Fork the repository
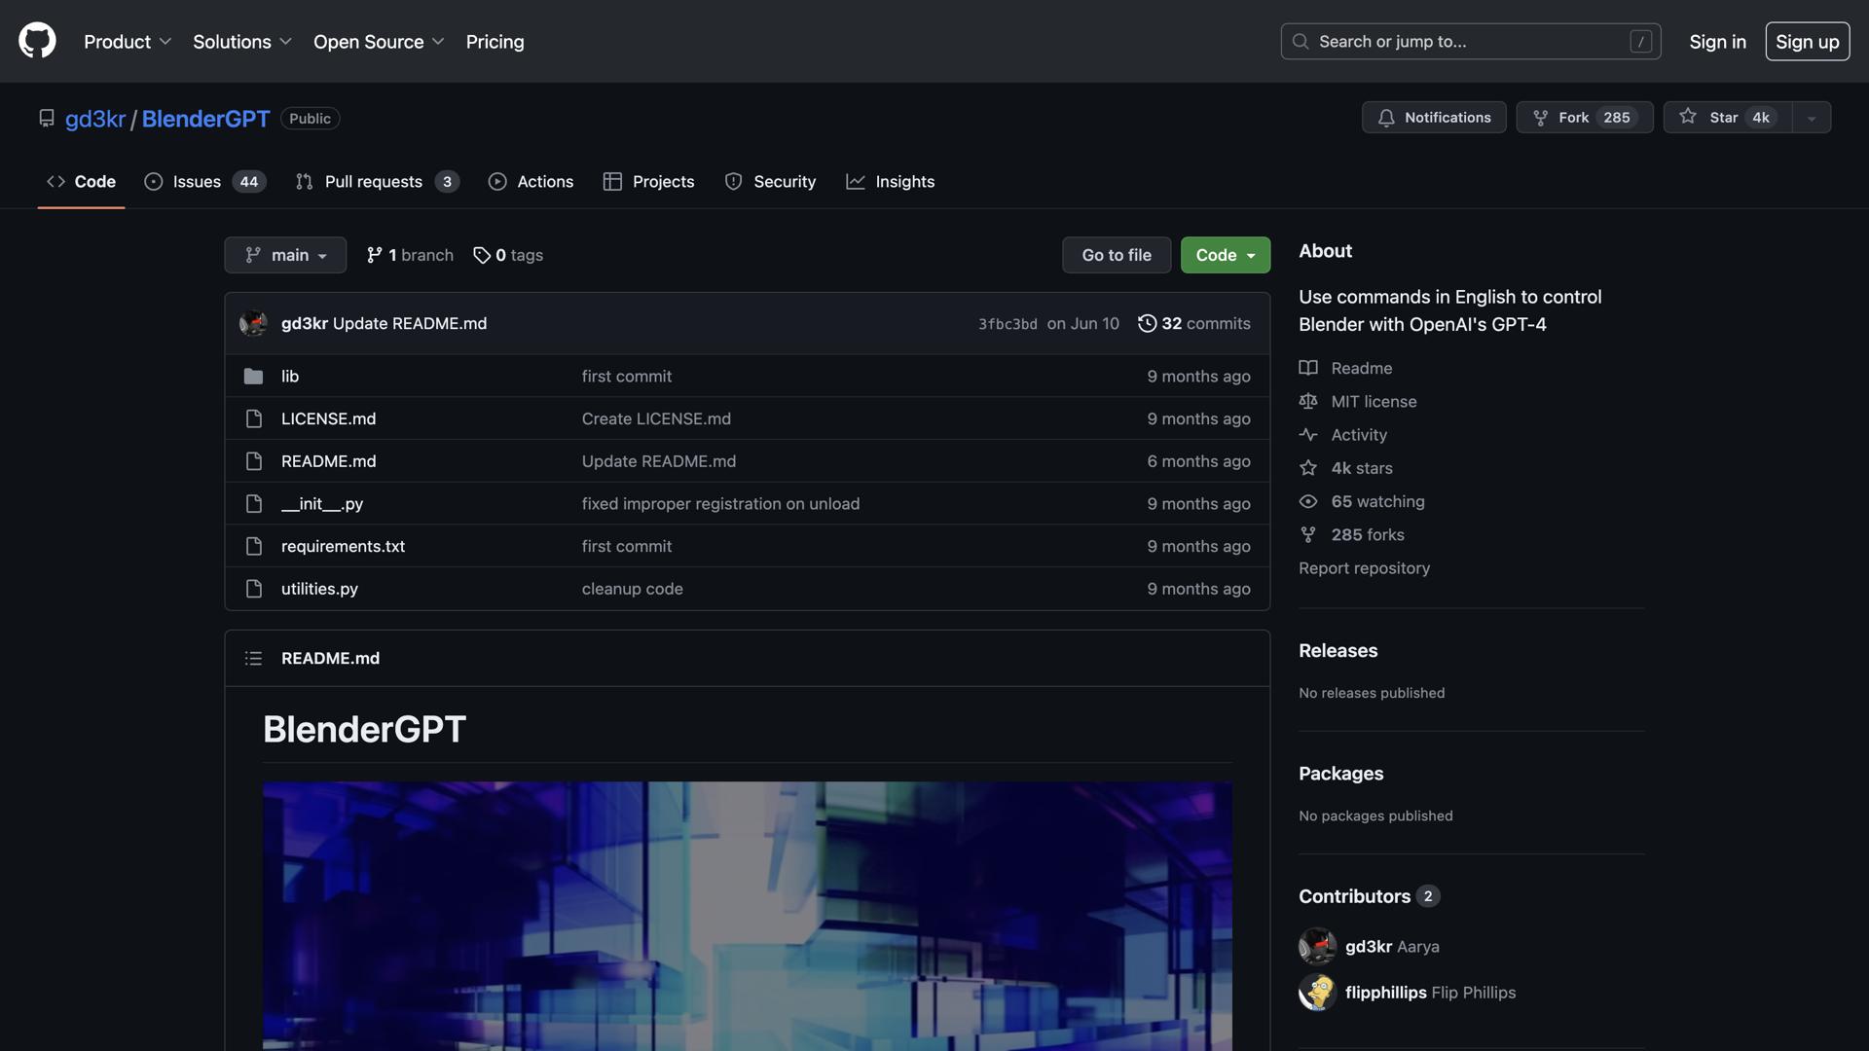This screenshot has width=1869, height=1051. (1584, 118)
